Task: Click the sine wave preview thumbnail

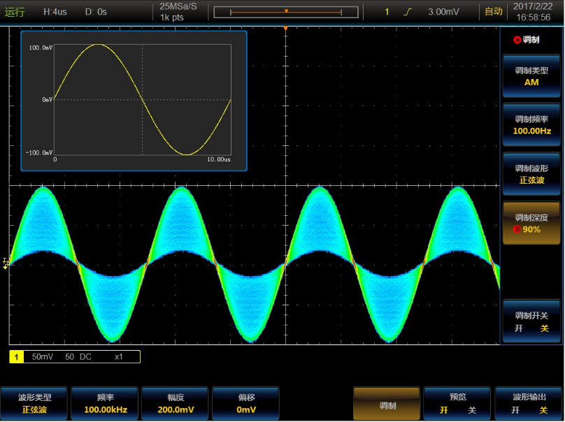Action: pyautogui.click(x=134, y=101)
